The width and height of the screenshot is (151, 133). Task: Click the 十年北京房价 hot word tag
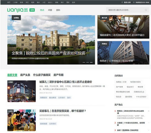[x=141, y=97]
